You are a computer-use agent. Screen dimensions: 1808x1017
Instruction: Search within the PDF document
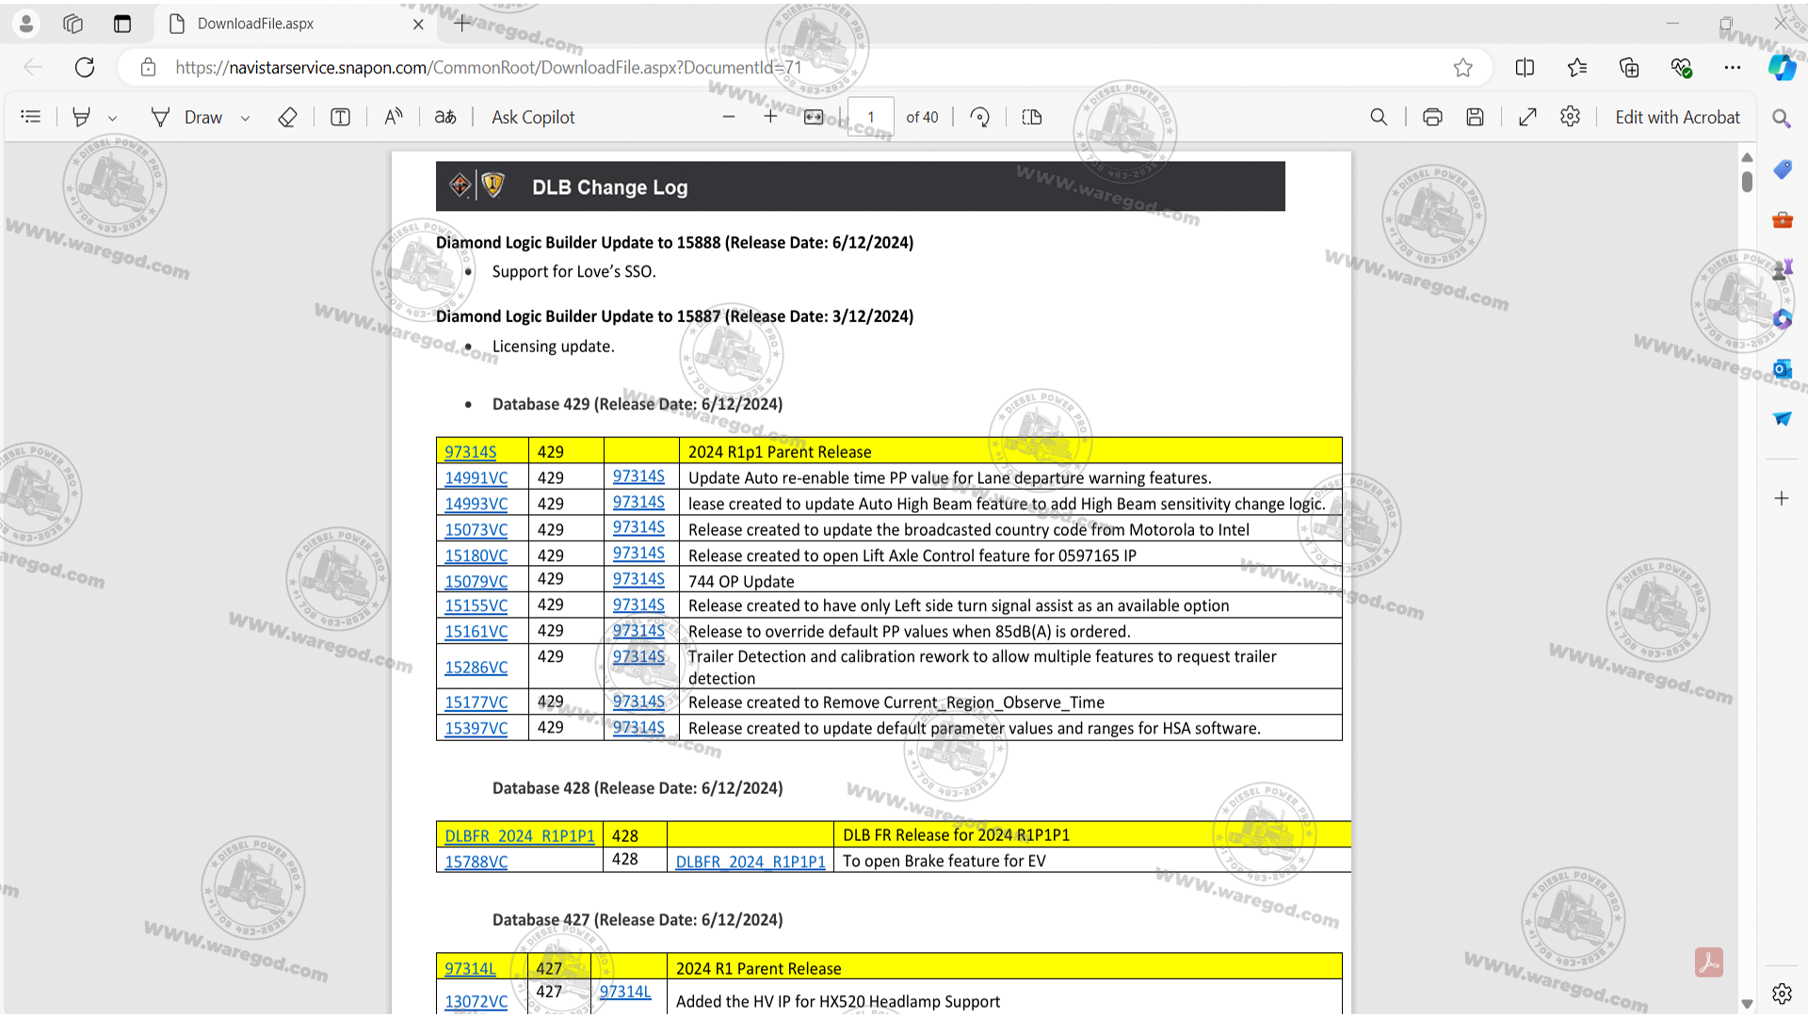coord(1379,117)
